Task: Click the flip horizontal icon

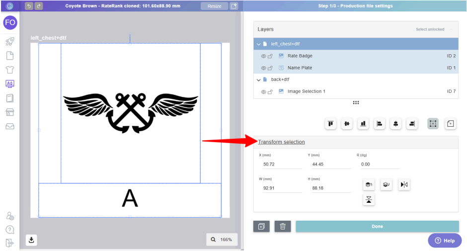Action: [x=404, y=185]
